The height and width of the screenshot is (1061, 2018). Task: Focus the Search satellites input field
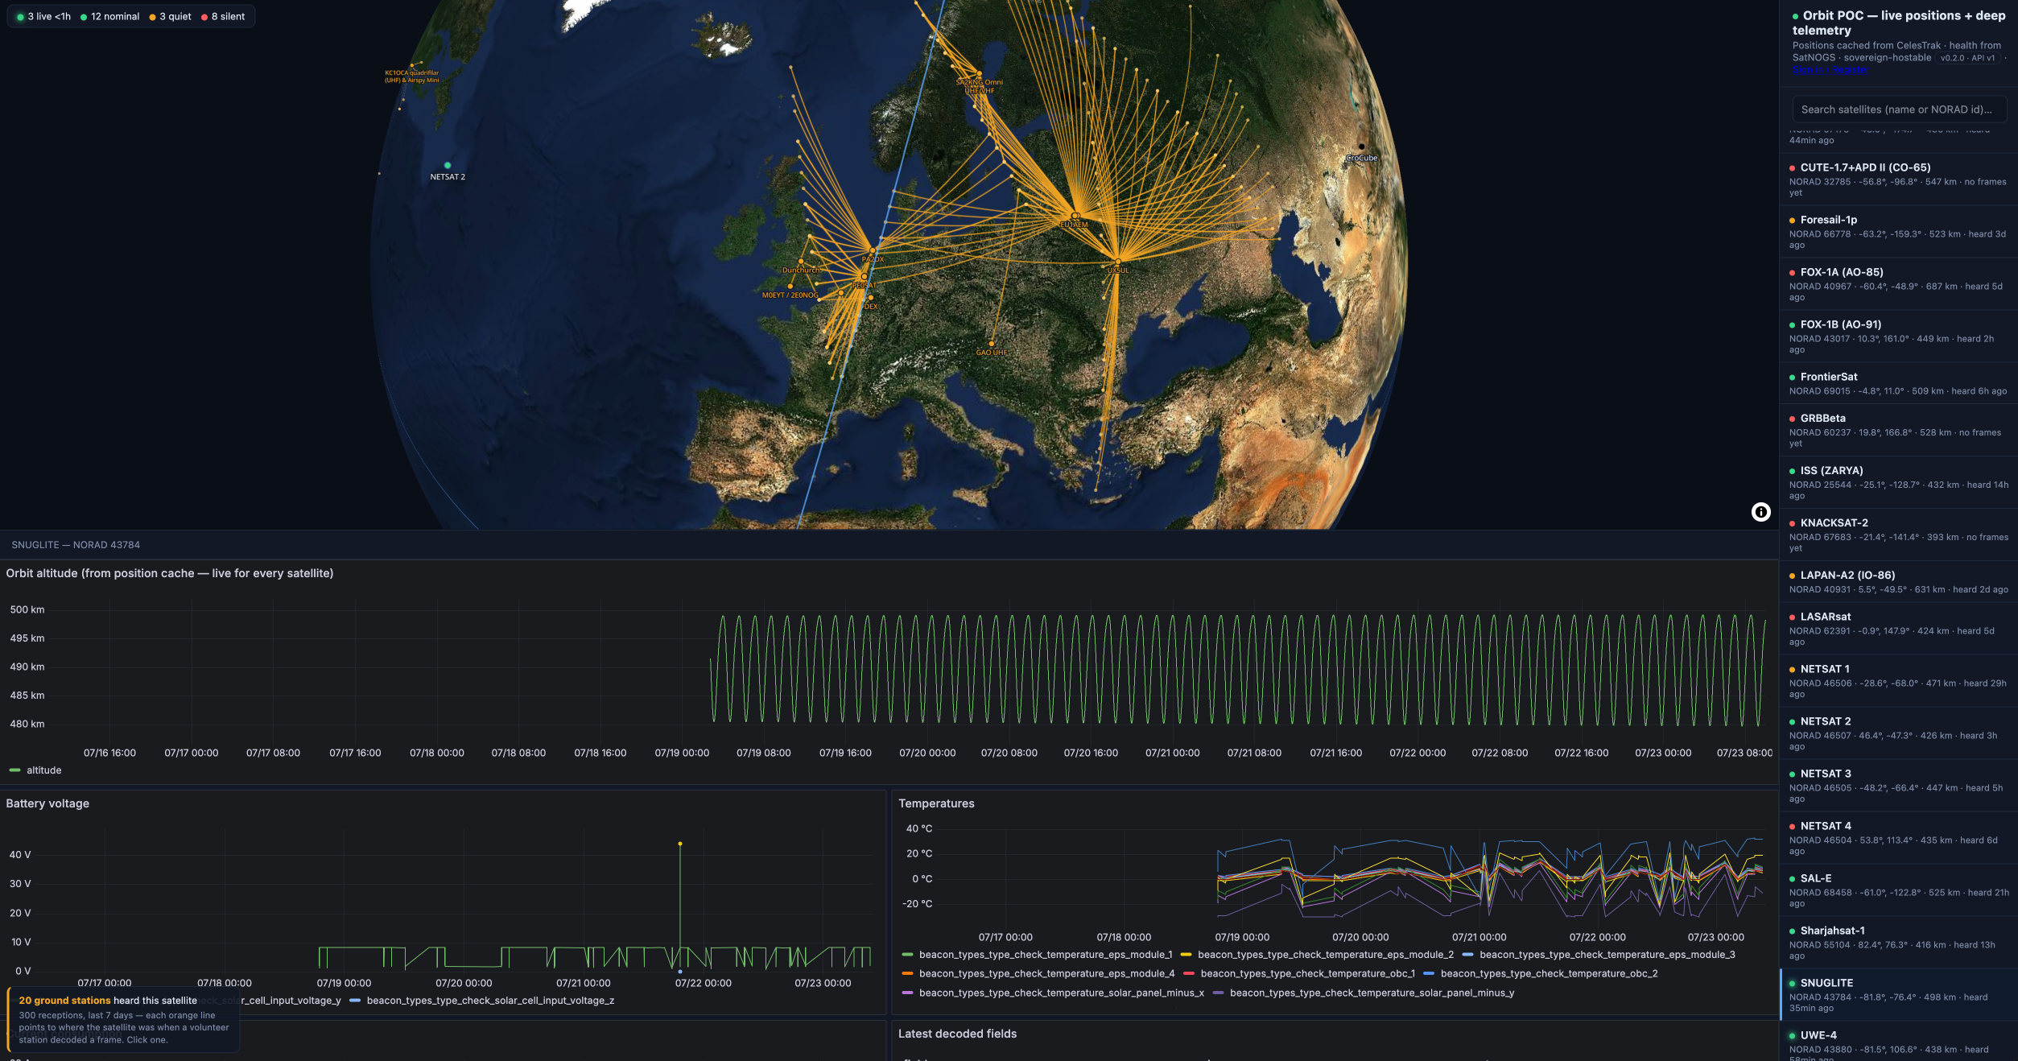[1899, 109]
